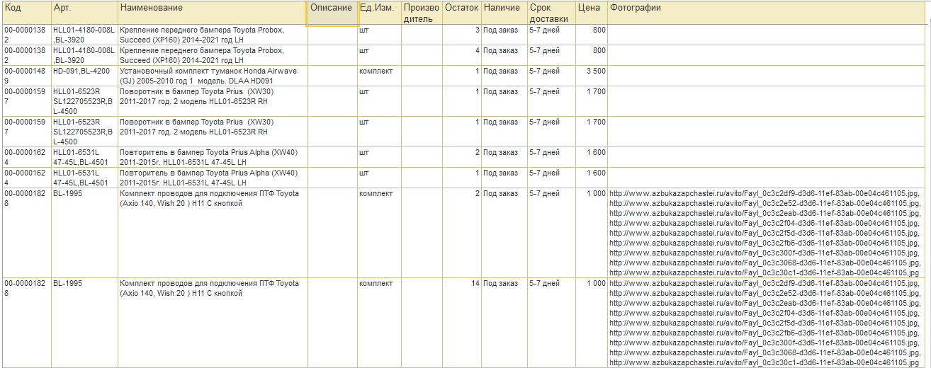Select the highlighted Описание column header
The image size is (931, 368).
[x=332, y=13]
